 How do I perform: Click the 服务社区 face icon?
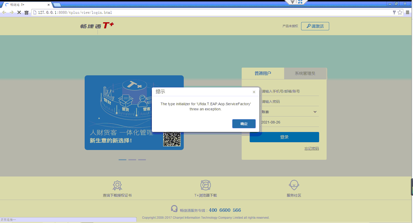pyautogui.click(x=294, y=185)
